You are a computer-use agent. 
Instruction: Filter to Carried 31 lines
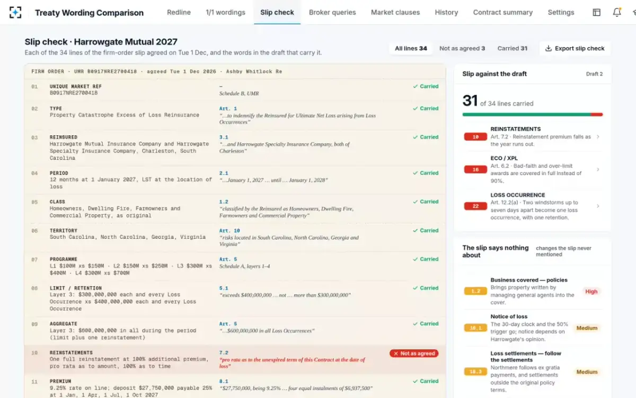tap(513, 48)
